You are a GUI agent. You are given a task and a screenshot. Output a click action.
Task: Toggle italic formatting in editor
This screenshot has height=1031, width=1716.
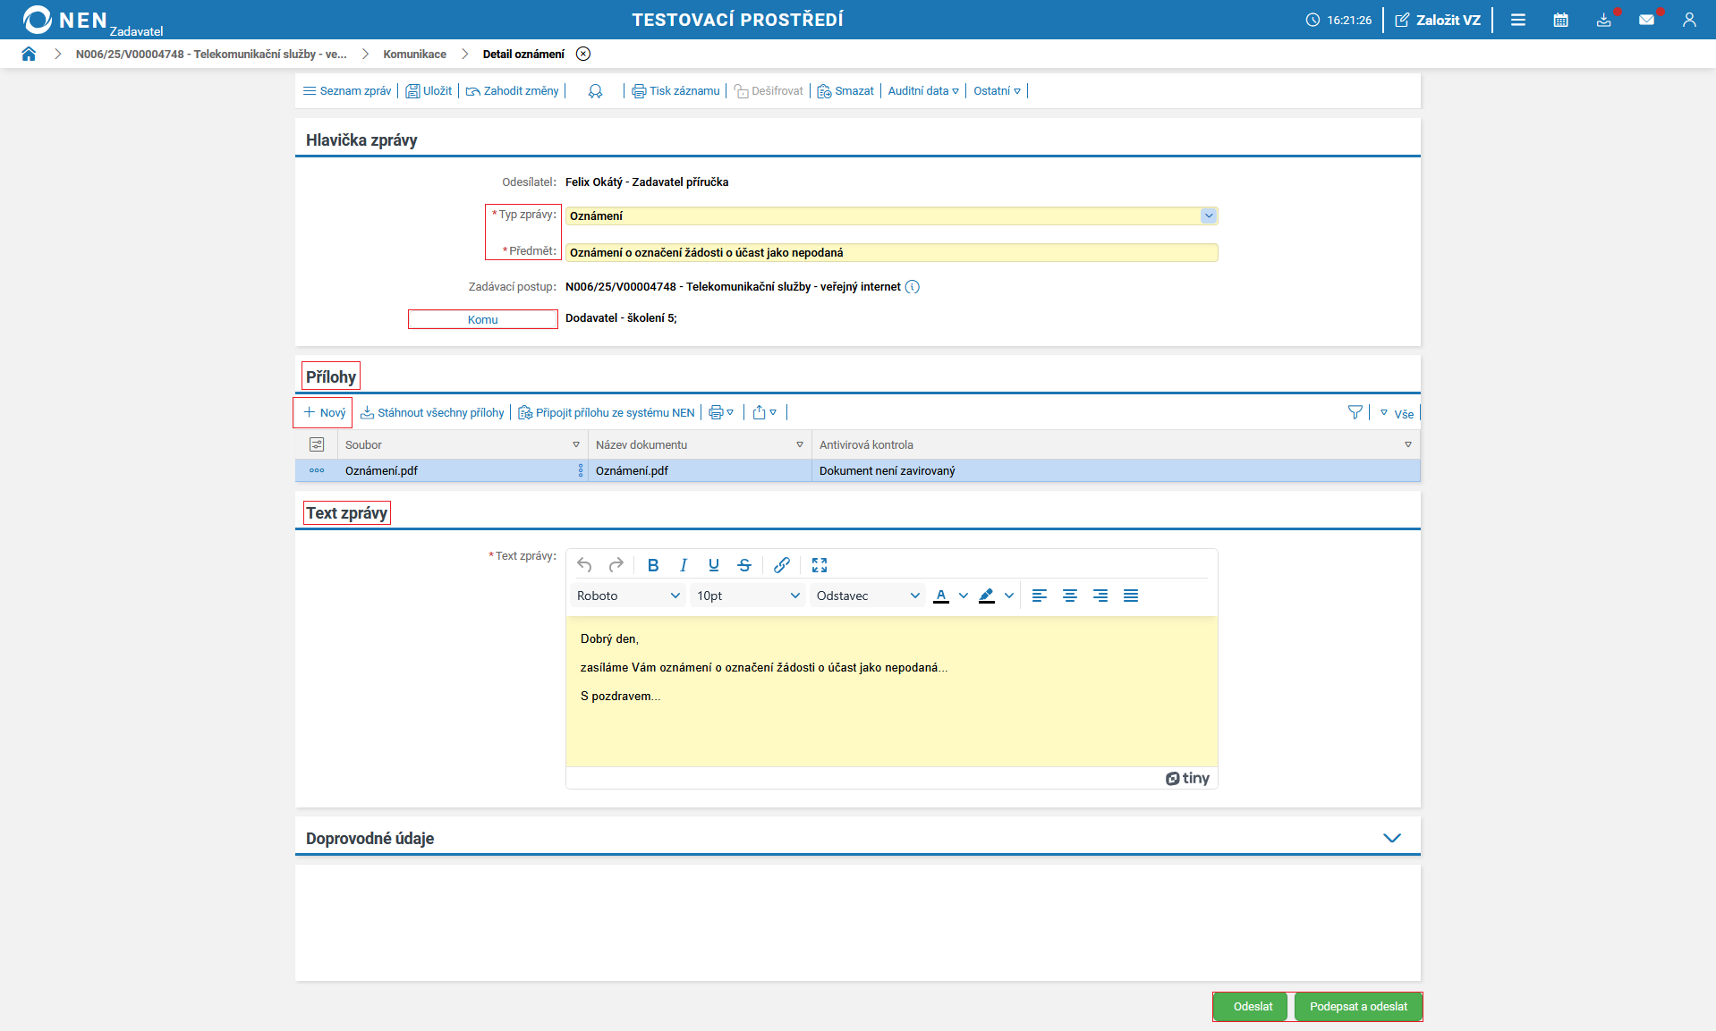point(684,565)
